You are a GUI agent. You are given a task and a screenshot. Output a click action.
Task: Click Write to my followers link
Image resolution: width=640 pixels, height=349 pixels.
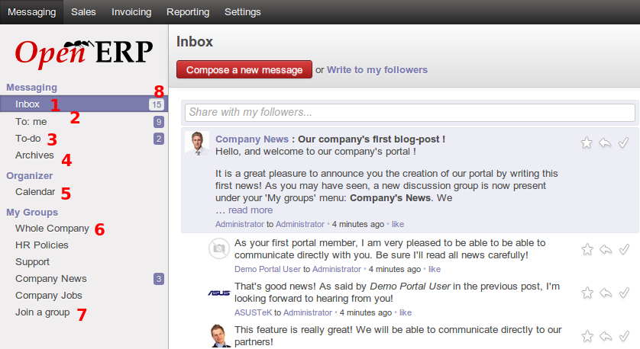(x=377, y=70)
